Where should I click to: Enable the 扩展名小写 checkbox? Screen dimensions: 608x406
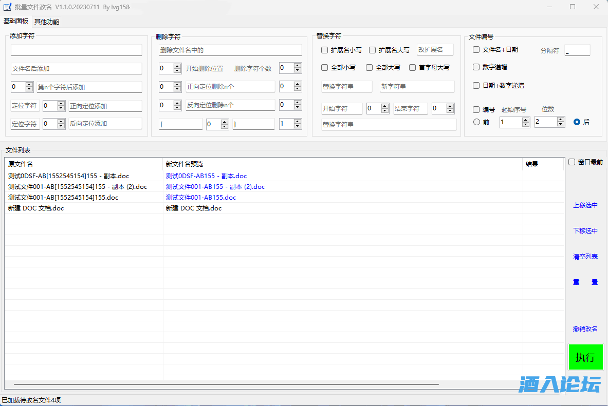coord(325,50)
